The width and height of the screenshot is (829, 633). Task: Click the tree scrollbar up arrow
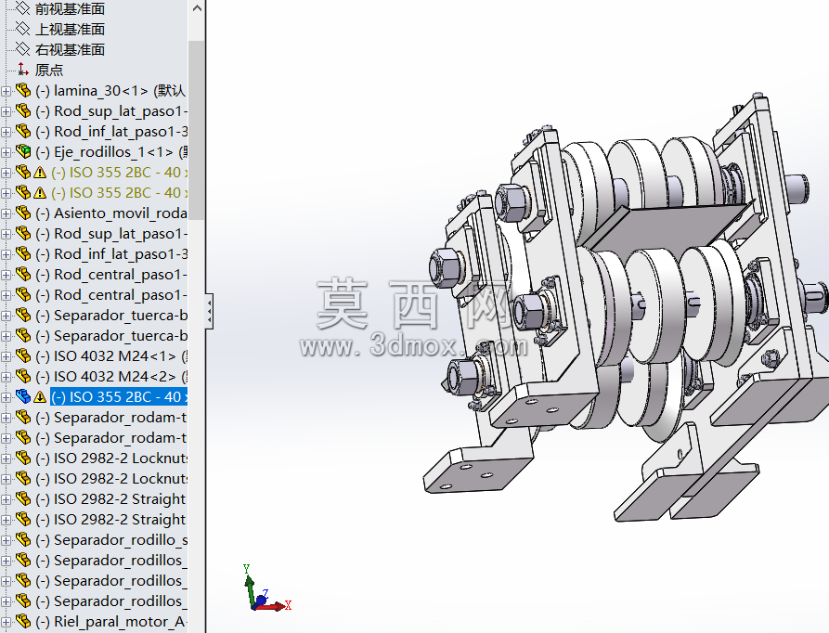click(x=197, y=8)
